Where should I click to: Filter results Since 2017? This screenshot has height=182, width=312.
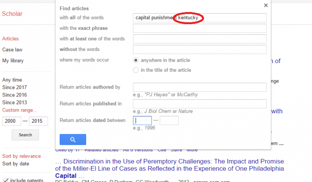[15, 87]
